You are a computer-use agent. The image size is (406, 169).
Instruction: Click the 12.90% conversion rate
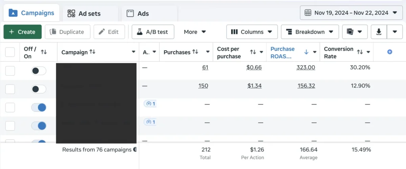click(x=361, y=85)
